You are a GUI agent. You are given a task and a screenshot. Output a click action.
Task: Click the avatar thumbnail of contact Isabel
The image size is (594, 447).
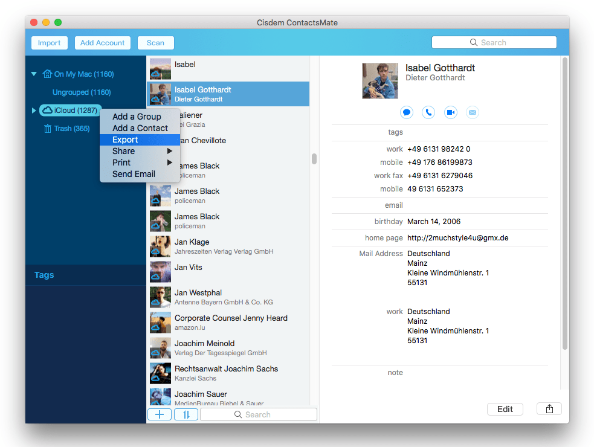tap(160, 69)
